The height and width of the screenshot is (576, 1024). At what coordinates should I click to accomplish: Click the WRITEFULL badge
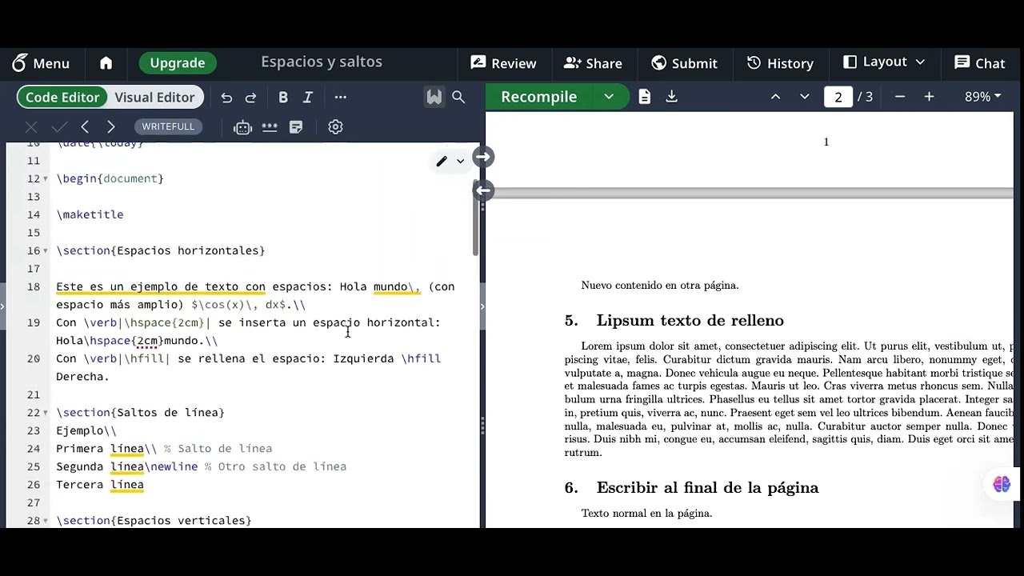click(x=168, y=126)
